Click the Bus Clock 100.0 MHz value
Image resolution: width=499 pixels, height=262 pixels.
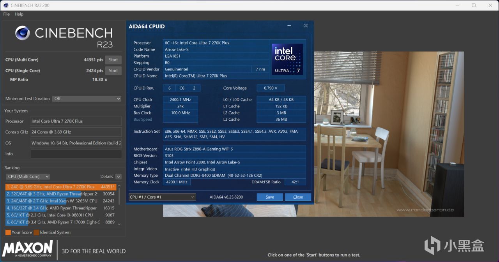(x=180, y=113)
